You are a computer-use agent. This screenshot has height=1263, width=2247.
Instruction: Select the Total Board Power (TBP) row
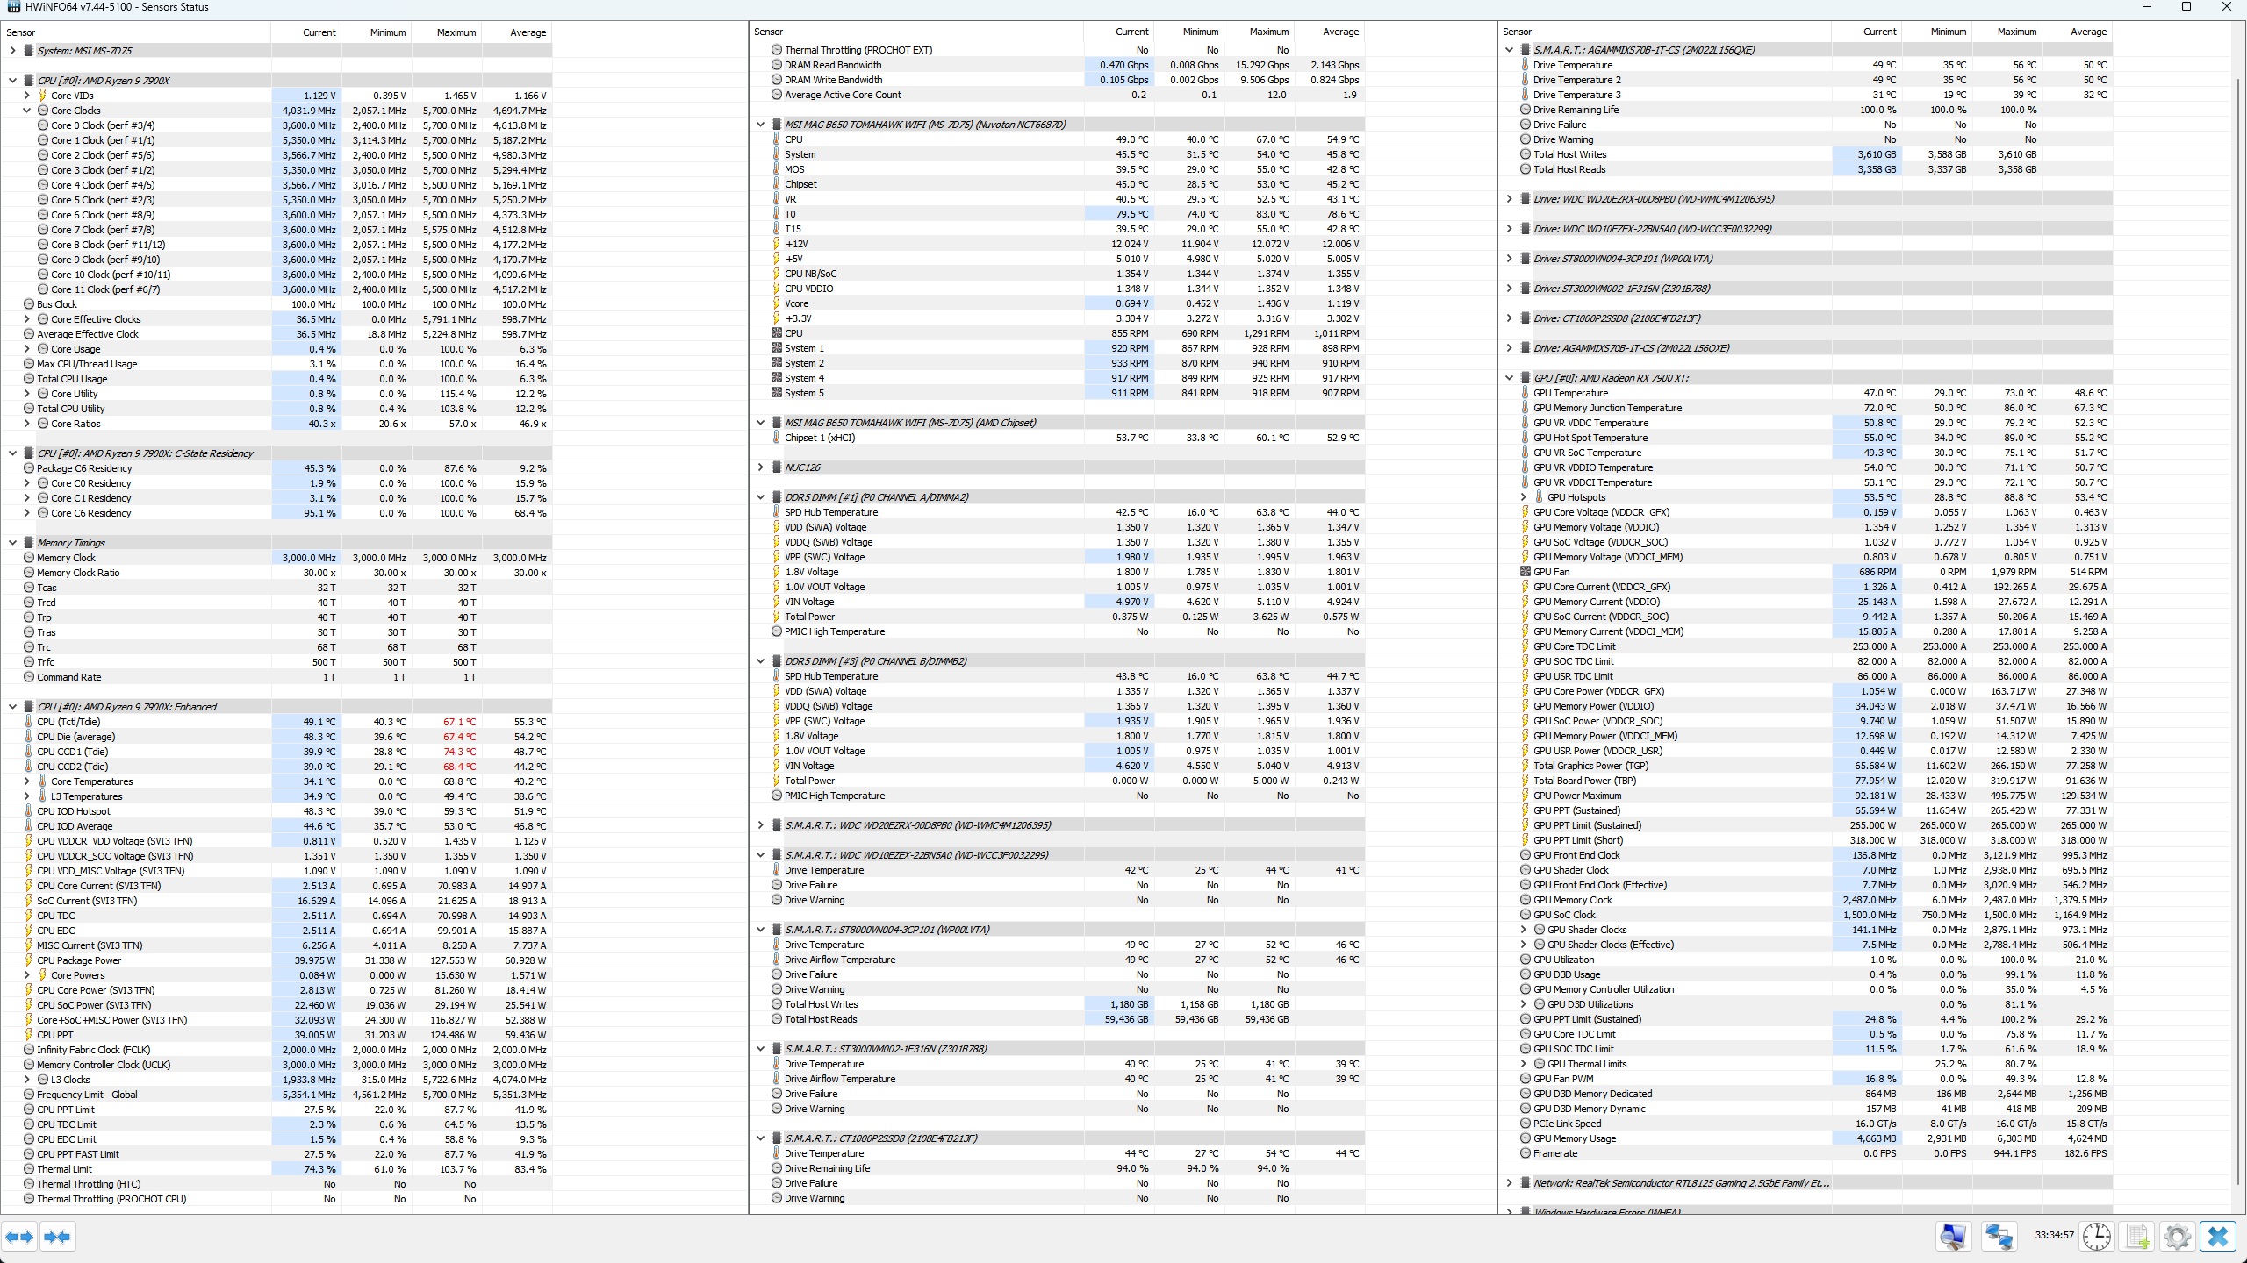click(x=1584, y=781)
